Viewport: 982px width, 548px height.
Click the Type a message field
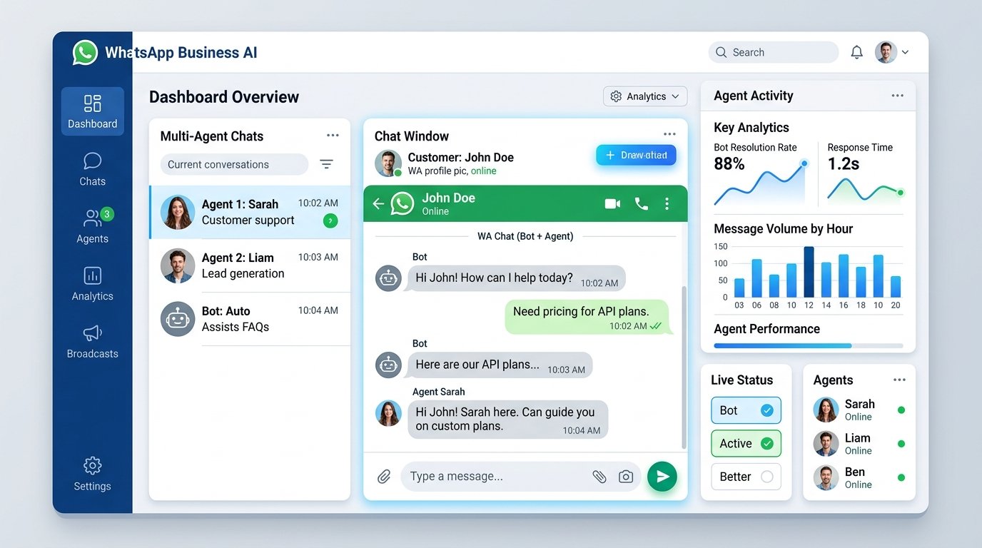tap(521, 477)
